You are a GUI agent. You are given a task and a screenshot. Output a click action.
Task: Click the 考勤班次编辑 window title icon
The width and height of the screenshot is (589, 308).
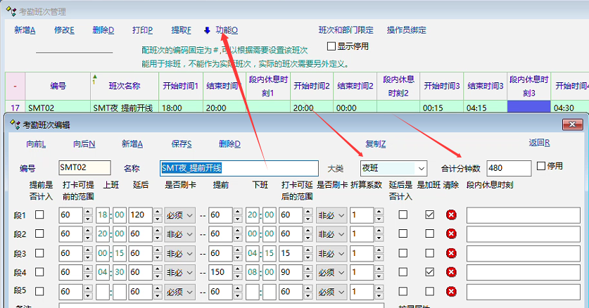pos(15,124)
